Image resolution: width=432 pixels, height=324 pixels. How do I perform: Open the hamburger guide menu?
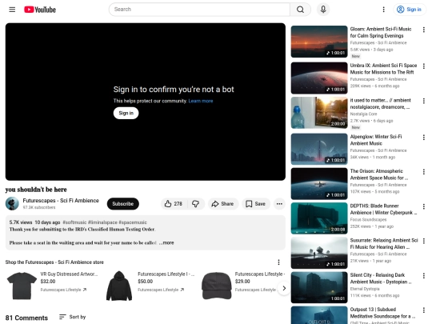click(x=12, y=10)
